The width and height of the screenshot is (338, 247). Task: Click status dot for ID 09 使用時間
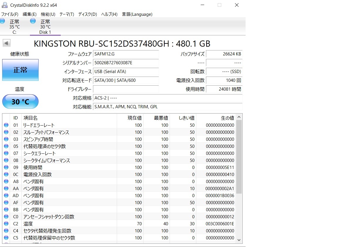pos(6,167)
